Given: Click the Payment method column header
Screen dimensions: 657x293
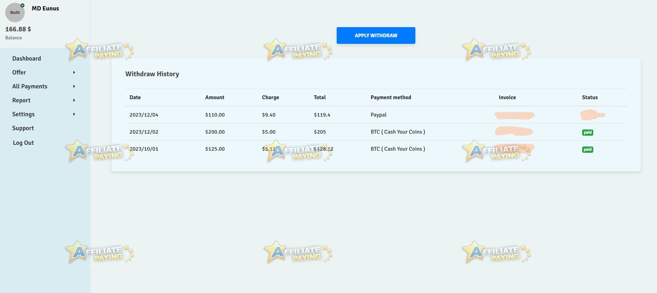Looking at the screenshot, I should click(391, 97).
